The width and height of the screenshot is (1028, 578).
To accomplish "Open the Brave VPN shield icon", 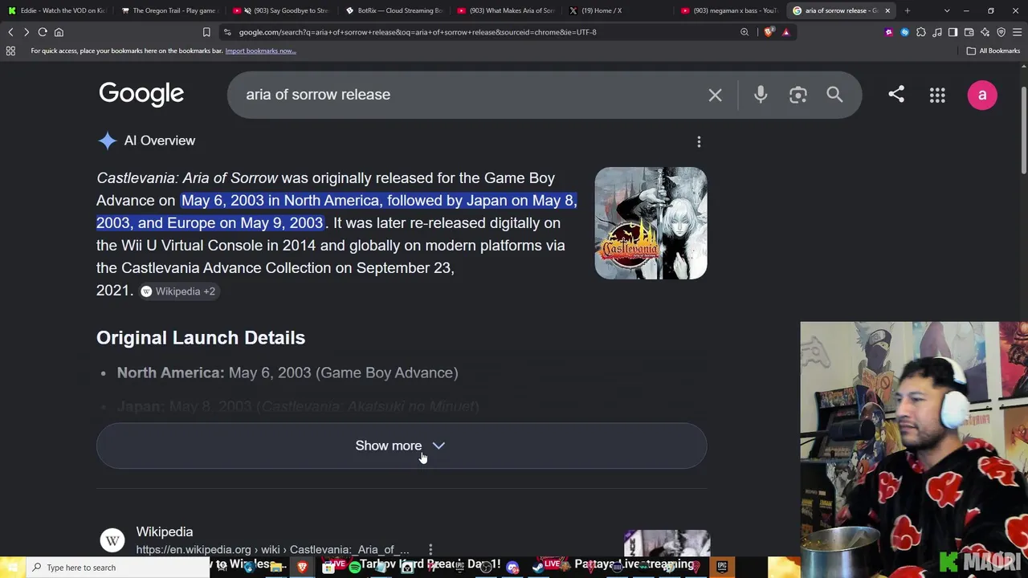I will [x=1001, y=32].
